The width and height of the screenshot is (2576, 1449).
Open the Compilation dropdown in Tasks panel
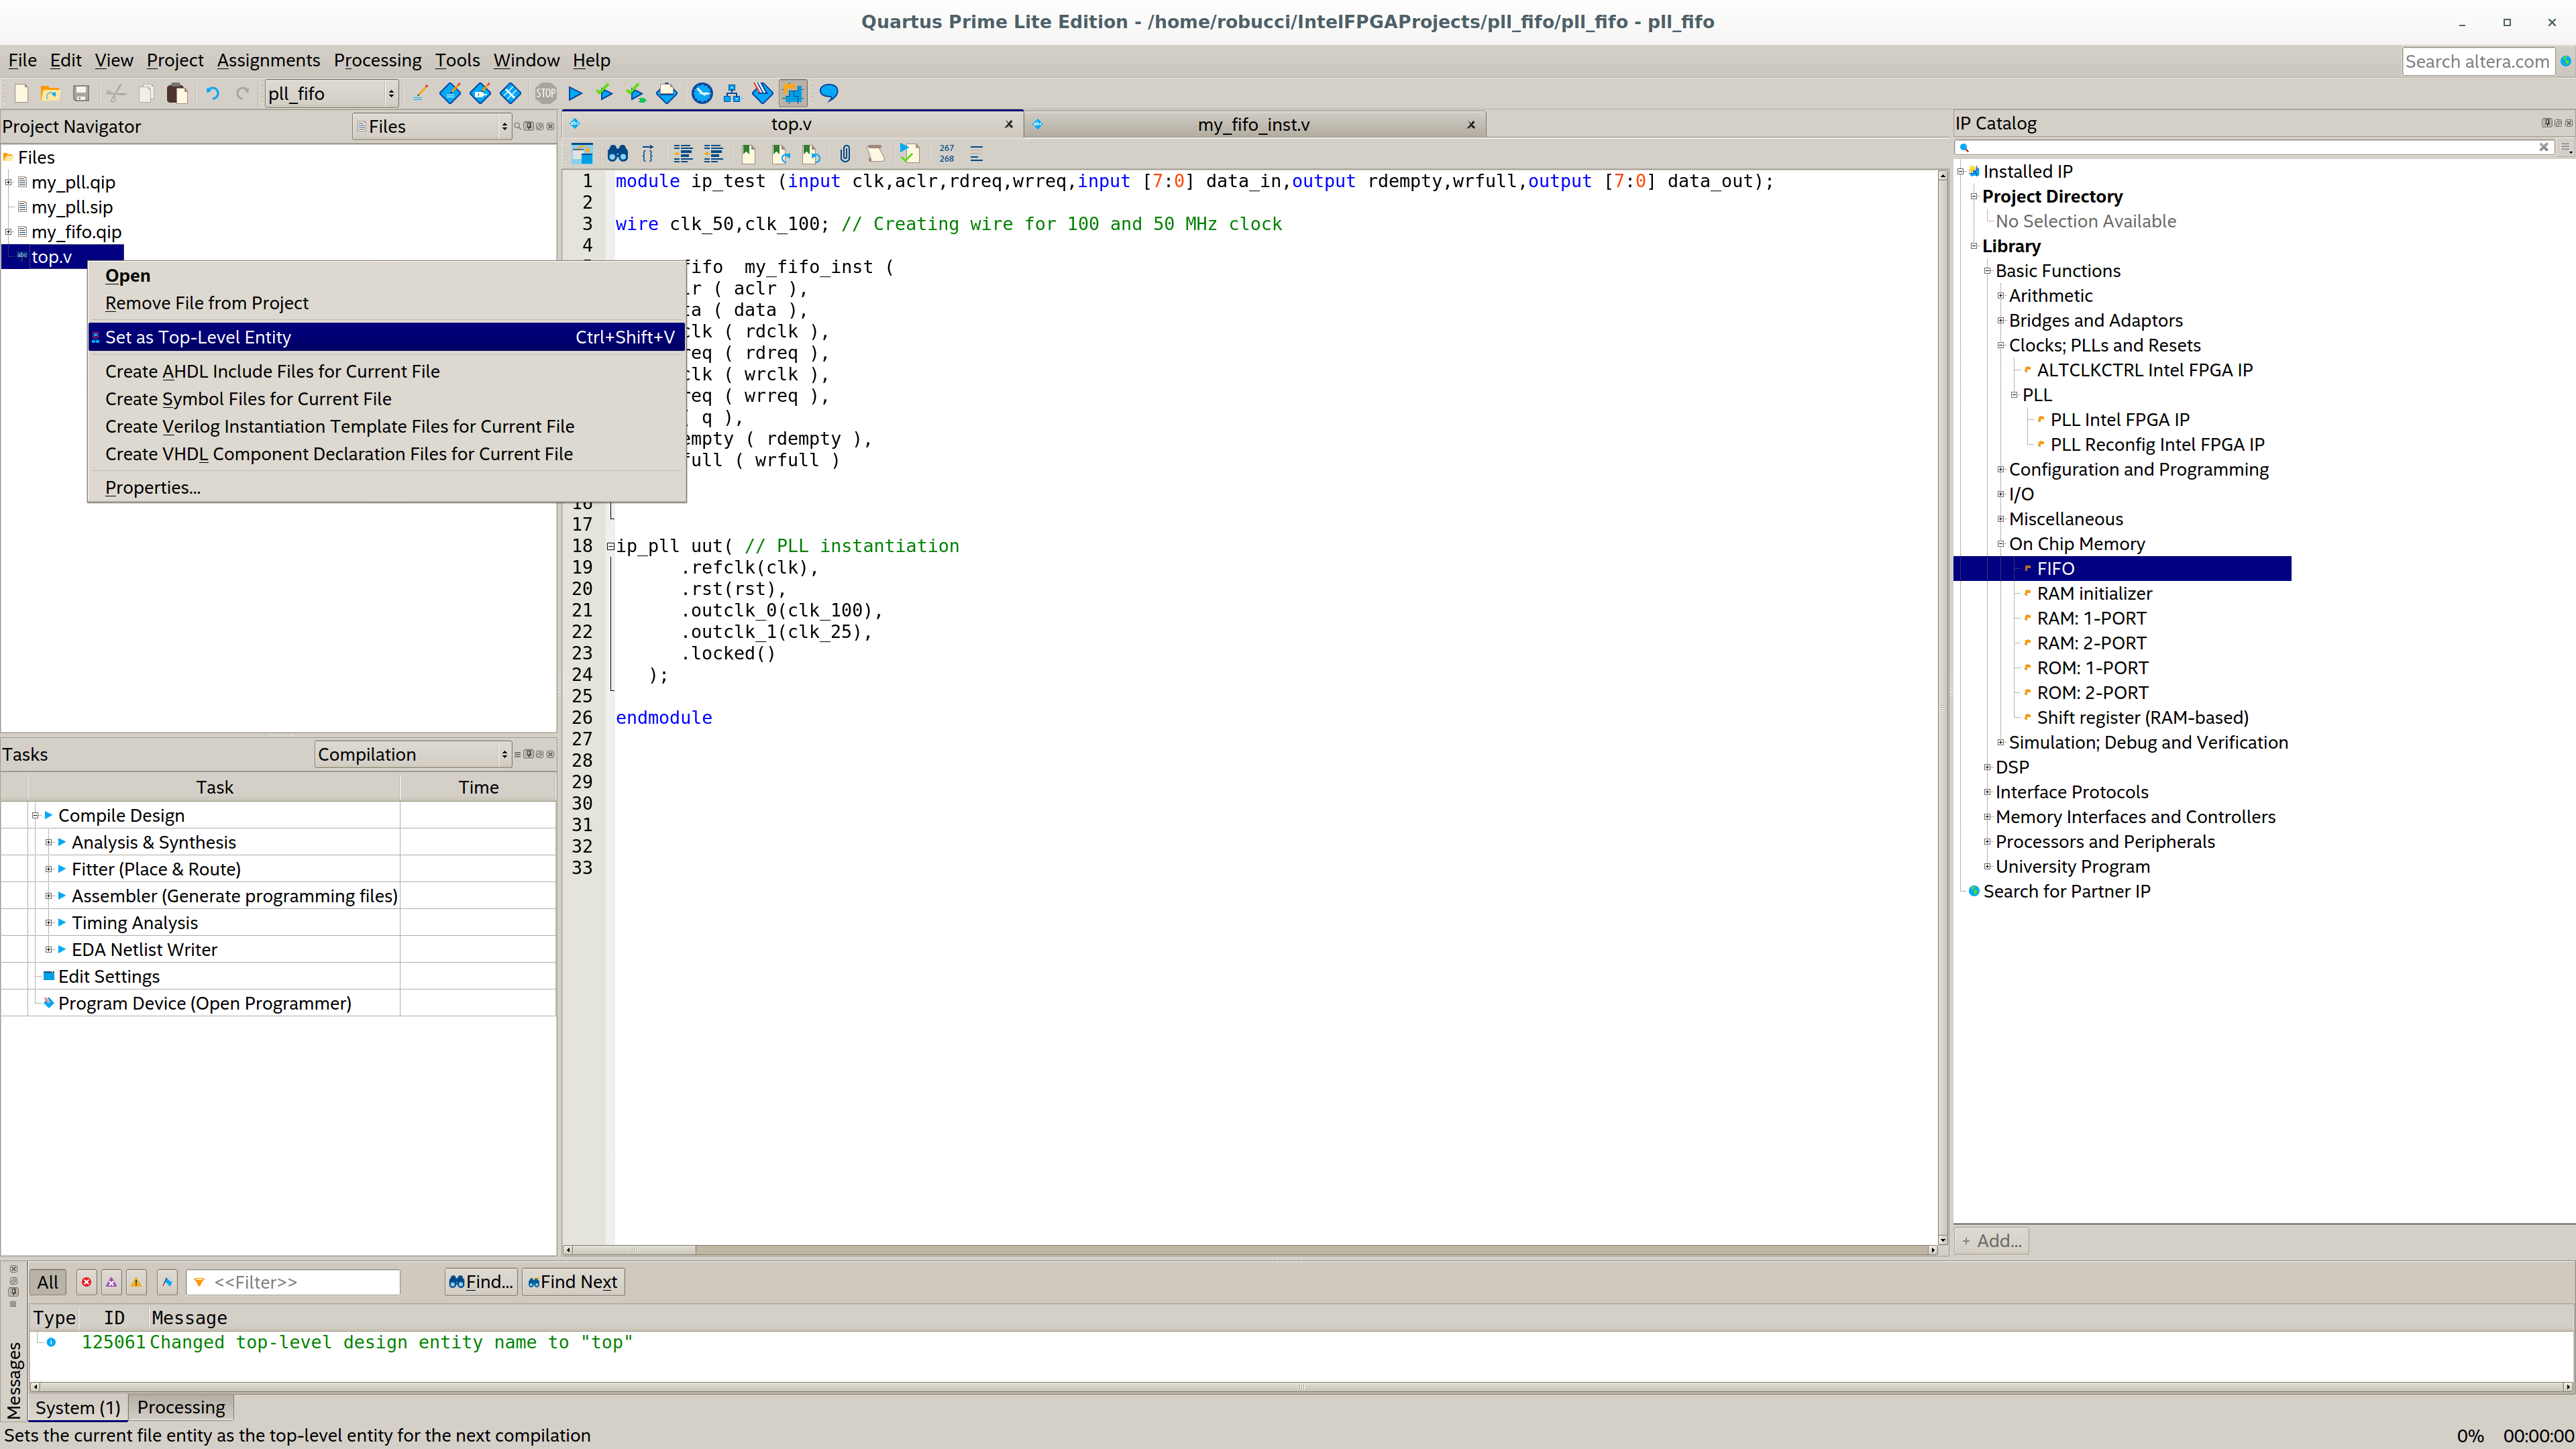click(413, 754)
